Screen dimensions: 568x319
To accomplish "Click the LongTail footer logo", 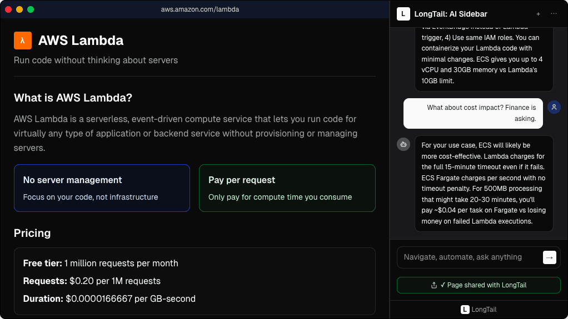I will [x=465, y=310].
